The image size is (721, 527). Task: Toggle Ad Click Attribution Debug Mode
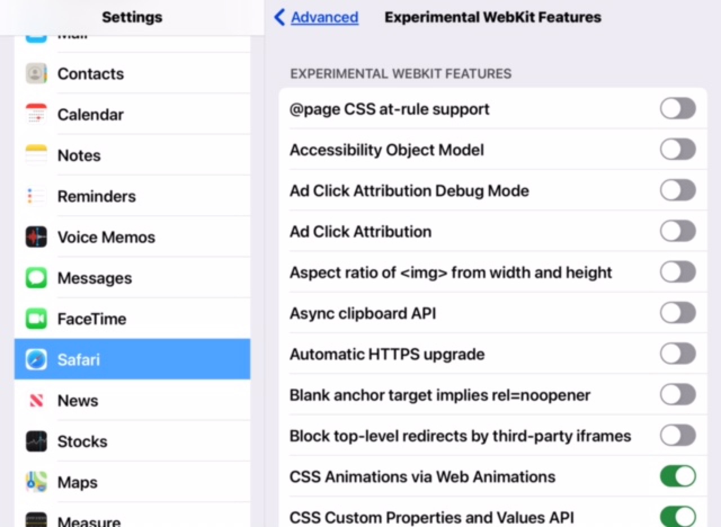click(x=678, y=190)
